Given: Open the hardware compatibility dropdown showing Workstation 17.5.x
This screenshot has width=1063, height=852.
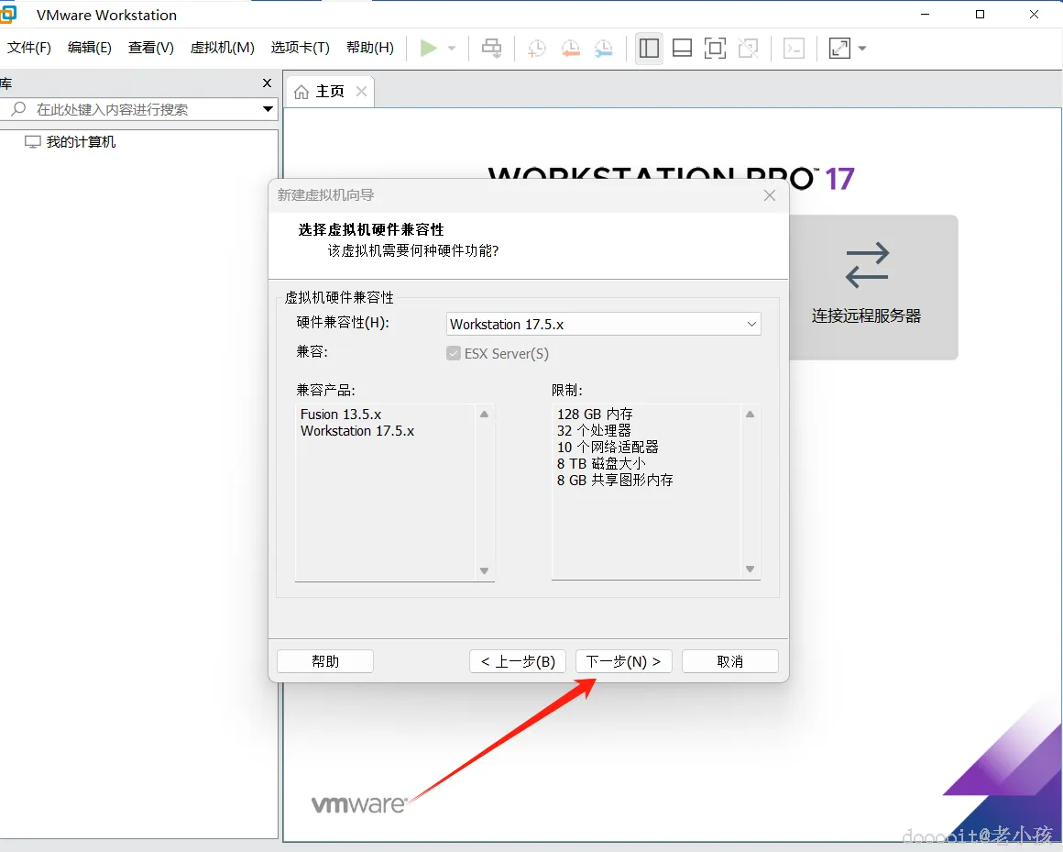Looking at the screenshot, I should pos(752,324).
